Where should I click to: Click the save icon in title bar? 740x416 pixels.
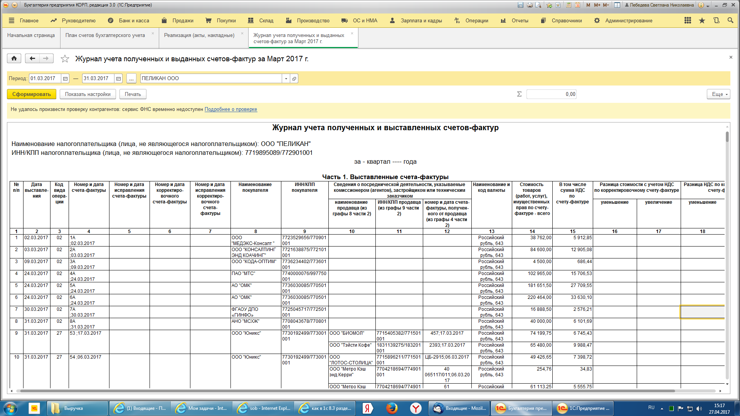(520, 5)
